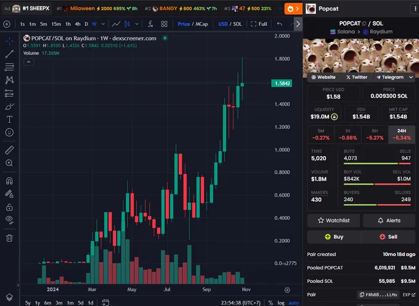Set chart range to 6m
The width and height of the screenshot is (419, 306).
click(x=48, y=303)
